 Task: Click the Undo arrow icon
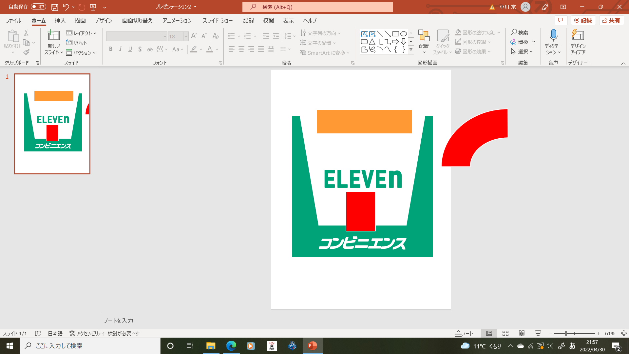(66, 7)
